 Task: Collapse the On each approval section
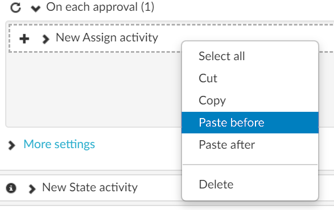point(36,9)
